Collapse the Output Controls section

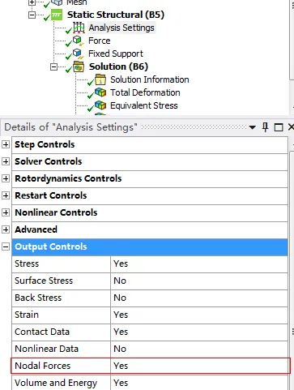6,246
